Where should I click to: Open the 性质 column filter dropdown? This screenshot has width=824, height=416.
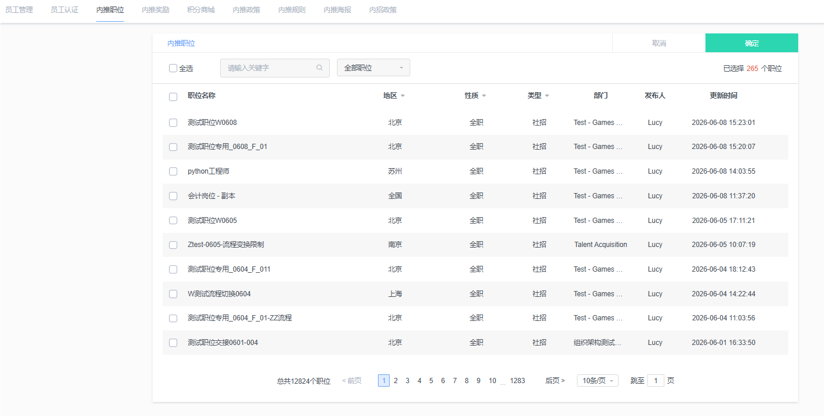tap(484, 96)
